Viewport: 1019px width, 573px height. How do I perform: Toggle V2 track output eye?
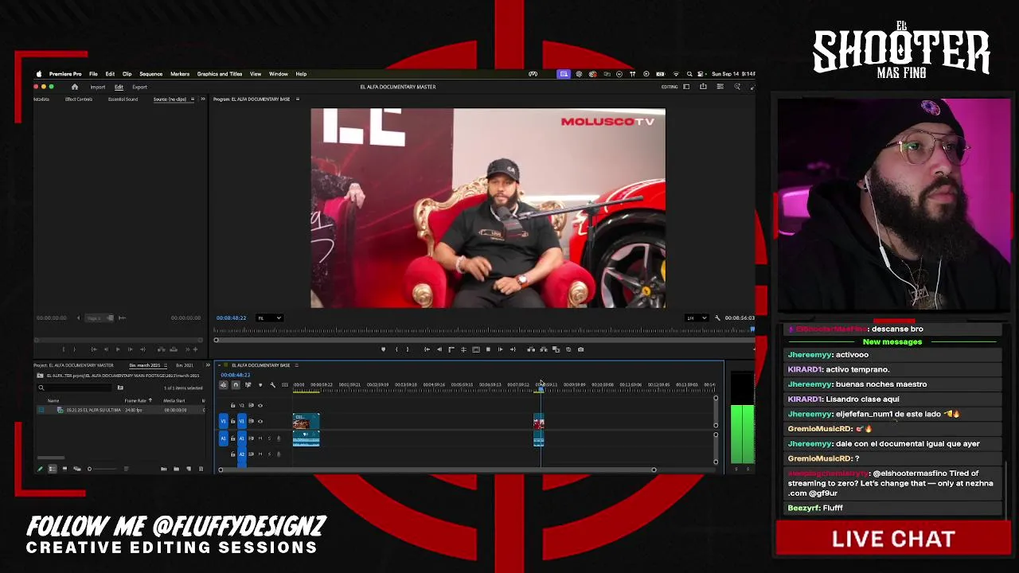260,406
